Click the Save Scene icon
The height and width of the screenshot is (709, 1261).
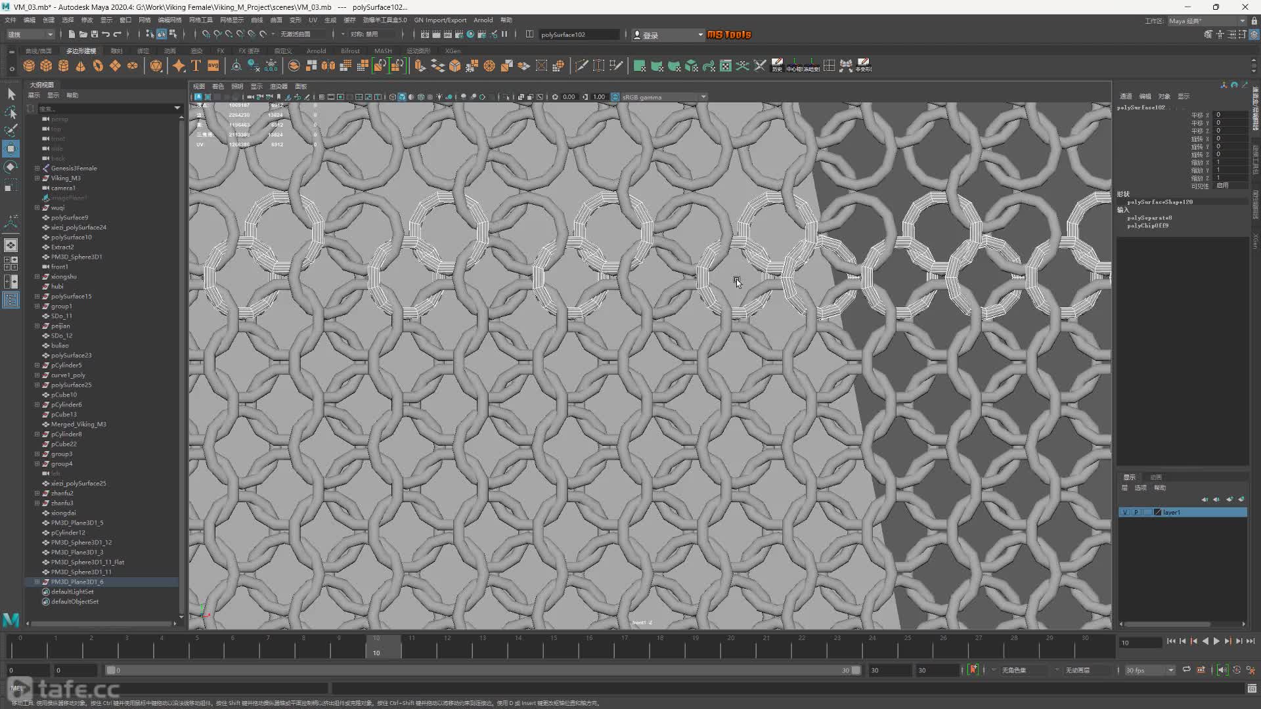(x=95, y=34)
